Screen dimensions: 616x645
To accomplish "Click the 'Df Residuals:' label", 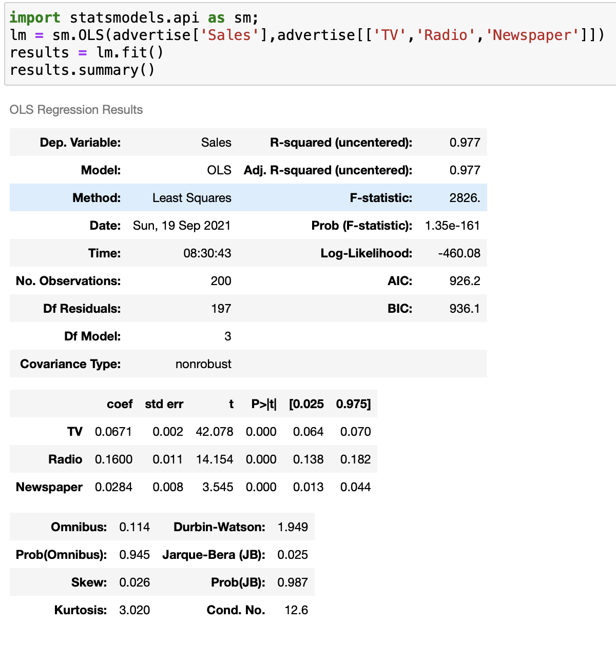I will pos(82,309).
